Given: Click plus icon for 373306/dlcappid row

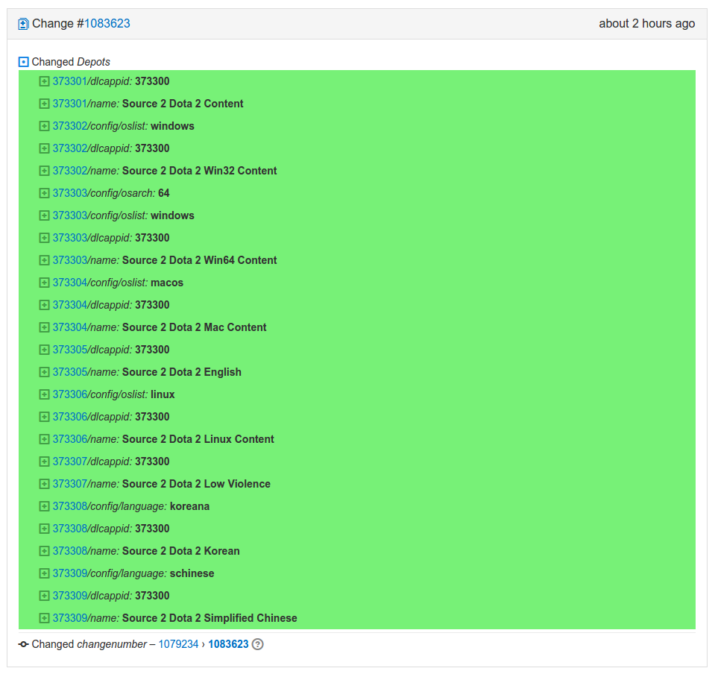Looking at the screenshot, I should click(44, 417).
